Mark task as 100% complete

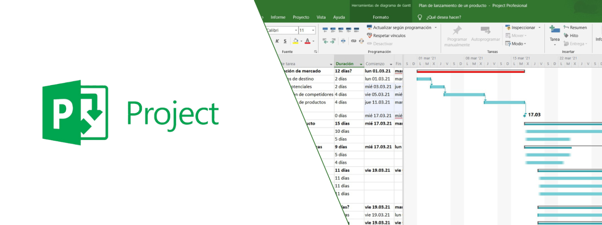point(356,29)
